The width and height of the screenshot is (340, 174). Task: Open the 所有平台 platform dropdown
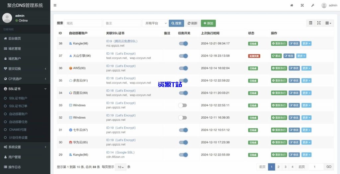click(155, 23)
